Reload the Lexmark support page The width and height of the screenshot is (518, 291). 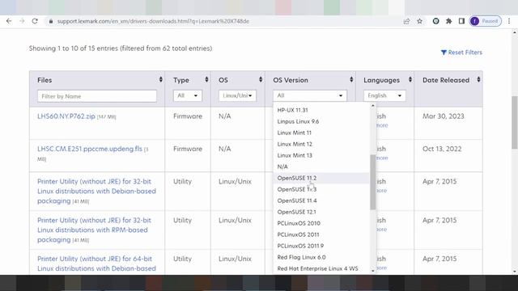tap(35, 21)
